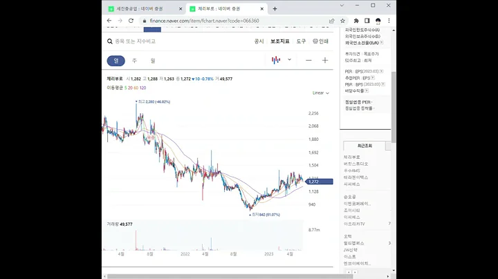Open the extensions puzzle icon
498x279 pixels.
coord(356,21)
